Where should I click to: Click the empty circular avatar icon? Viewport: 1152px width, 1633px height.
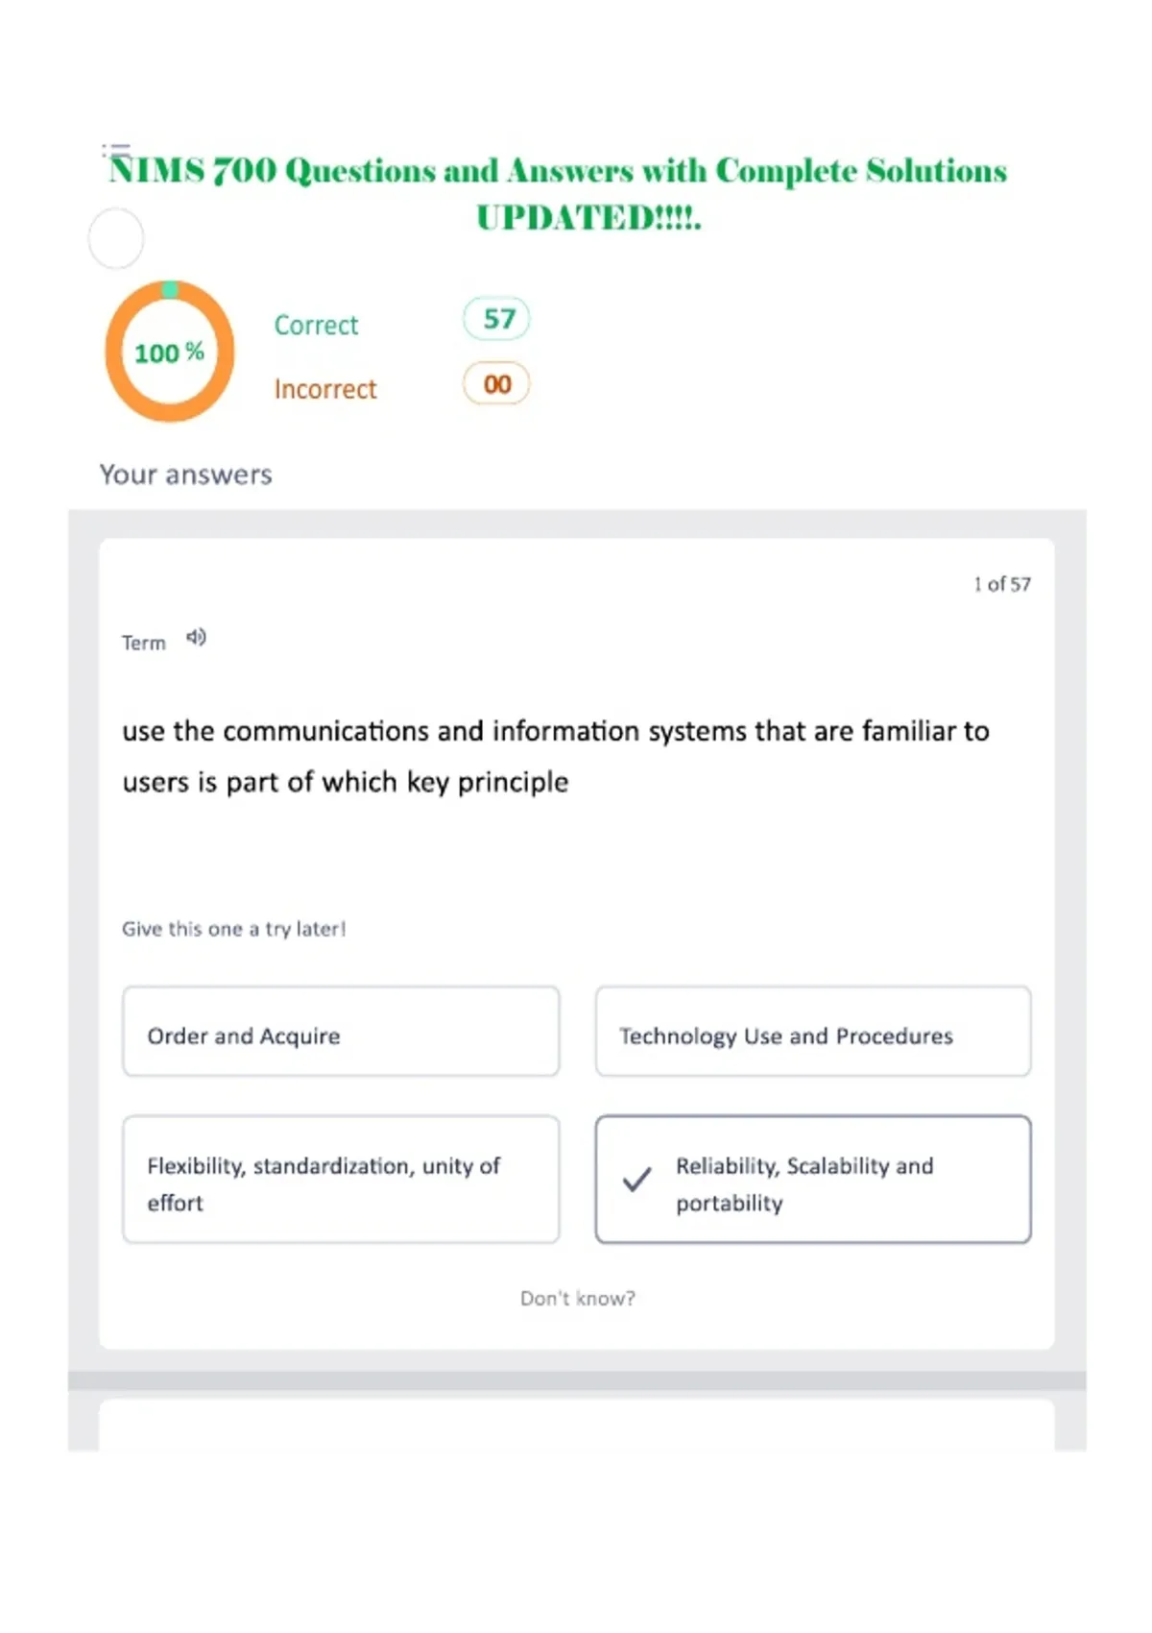[x=116, y=238]
